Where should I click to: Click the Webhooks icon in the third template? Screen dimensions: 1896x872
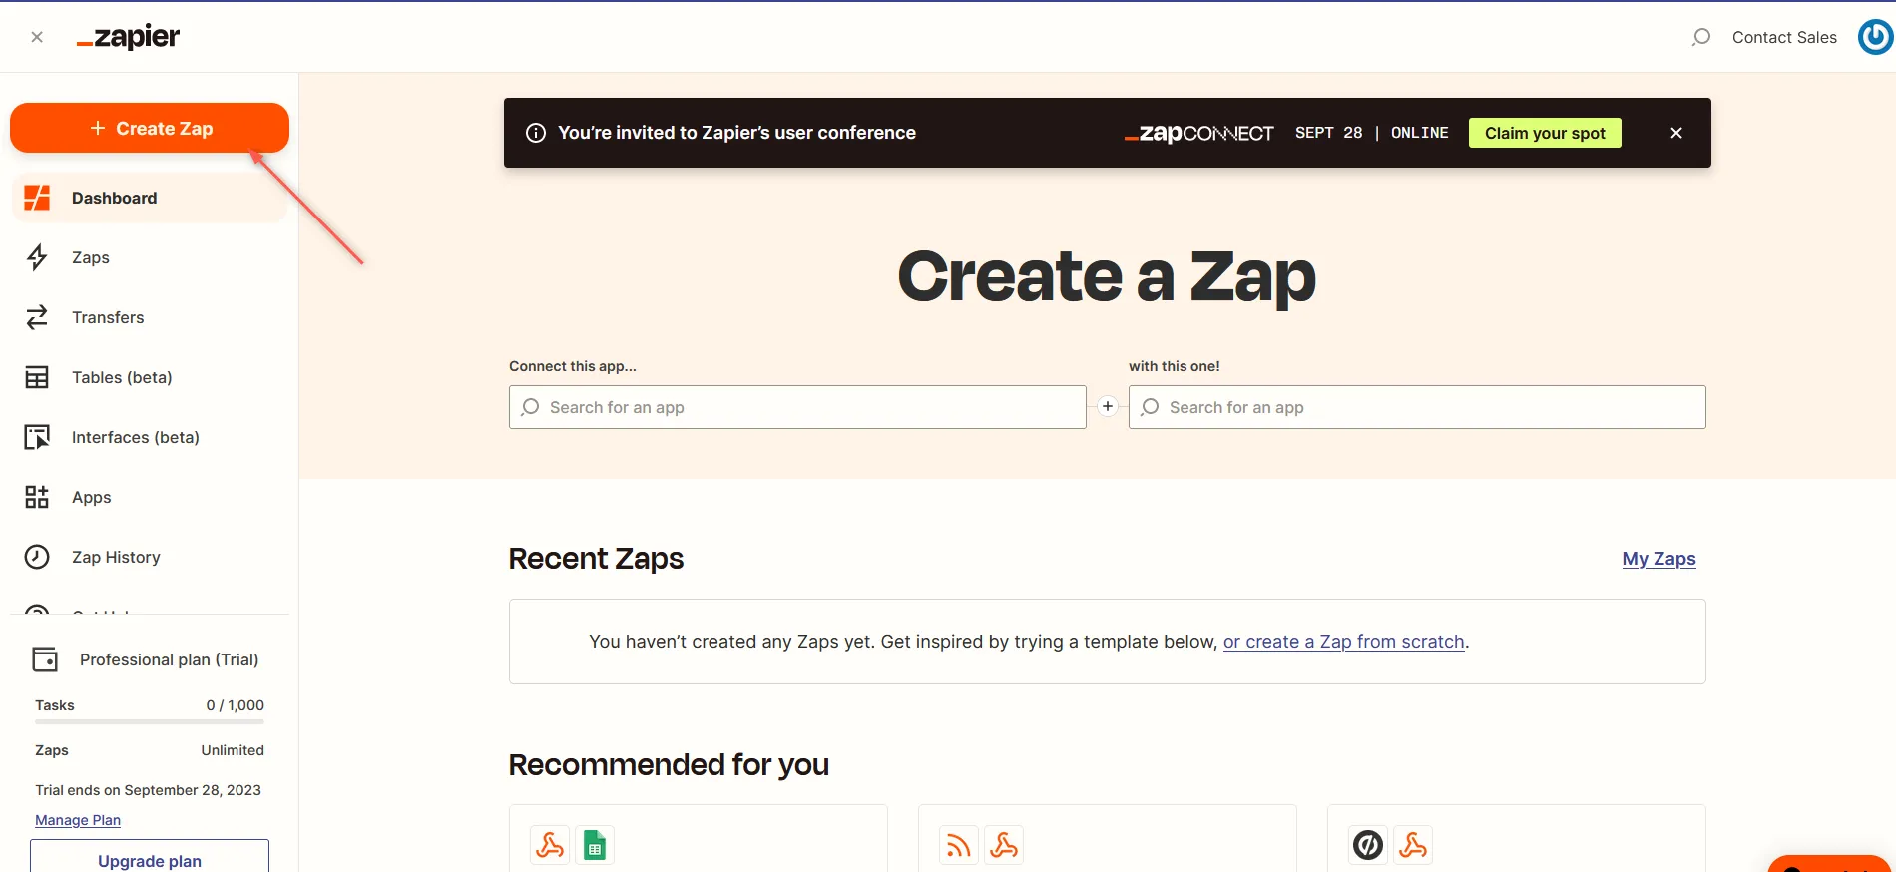pos(1413,846)
